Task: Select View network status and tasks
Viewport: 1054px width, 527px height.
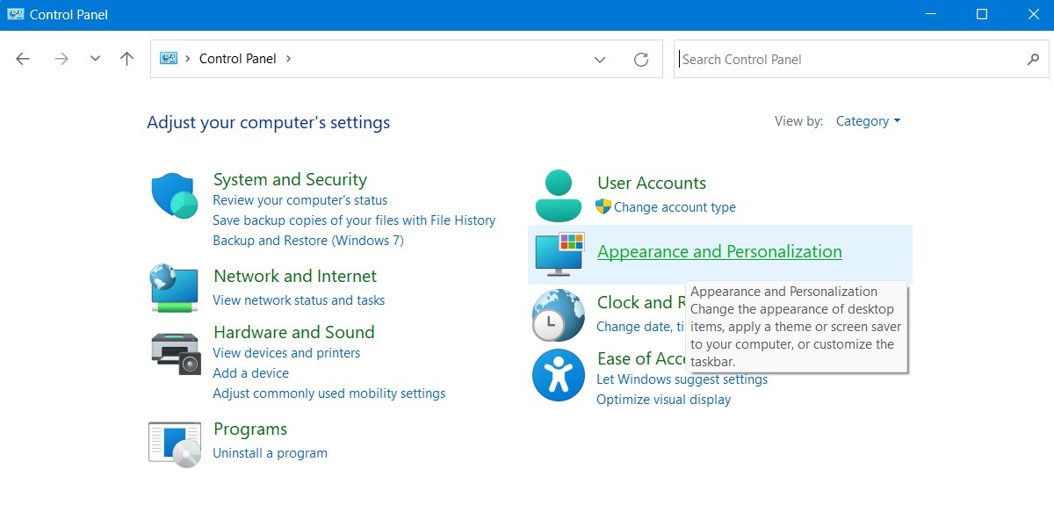Action: [x=299, y=300]
